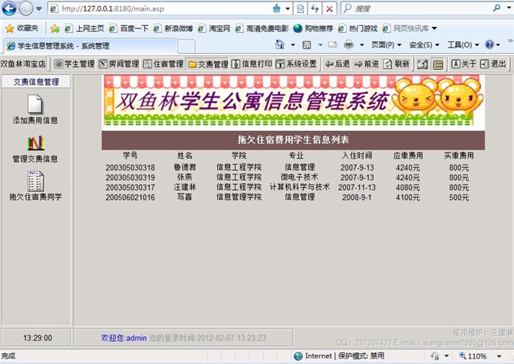Click the blank new tab button

coord(186,47)
